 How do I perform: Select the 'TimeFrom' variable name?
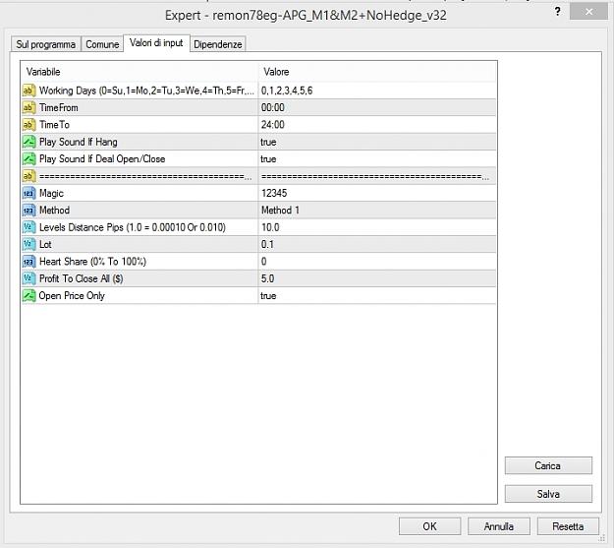(x=59, y=107)
